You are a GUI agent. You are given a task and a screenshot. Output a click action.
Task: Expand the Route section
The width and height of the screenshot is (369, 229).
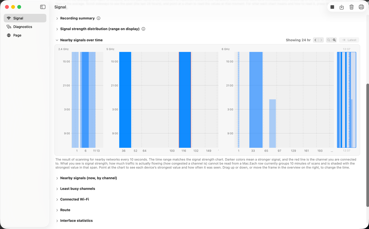[x=57, y=210]
